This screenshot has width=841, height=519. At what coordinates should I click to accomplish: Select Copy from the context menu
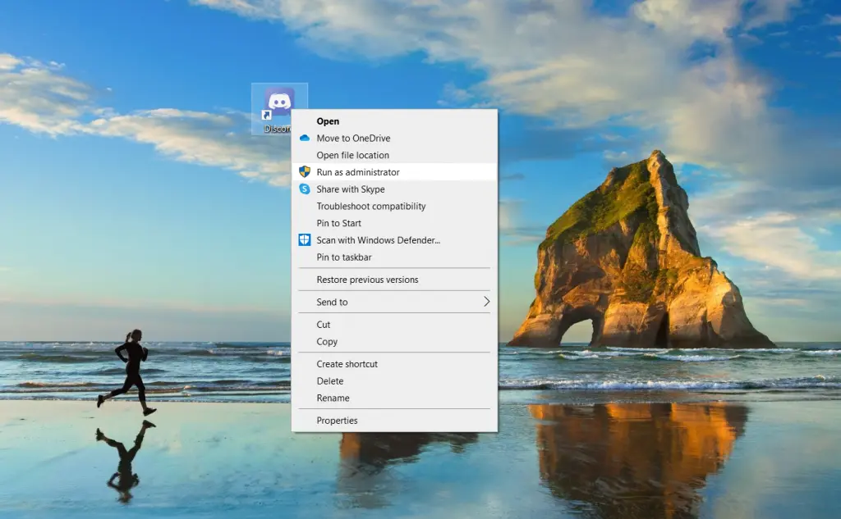tap(327, 342)
